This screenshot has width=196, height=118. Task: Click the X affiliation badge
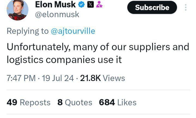(x=90, y=5)
